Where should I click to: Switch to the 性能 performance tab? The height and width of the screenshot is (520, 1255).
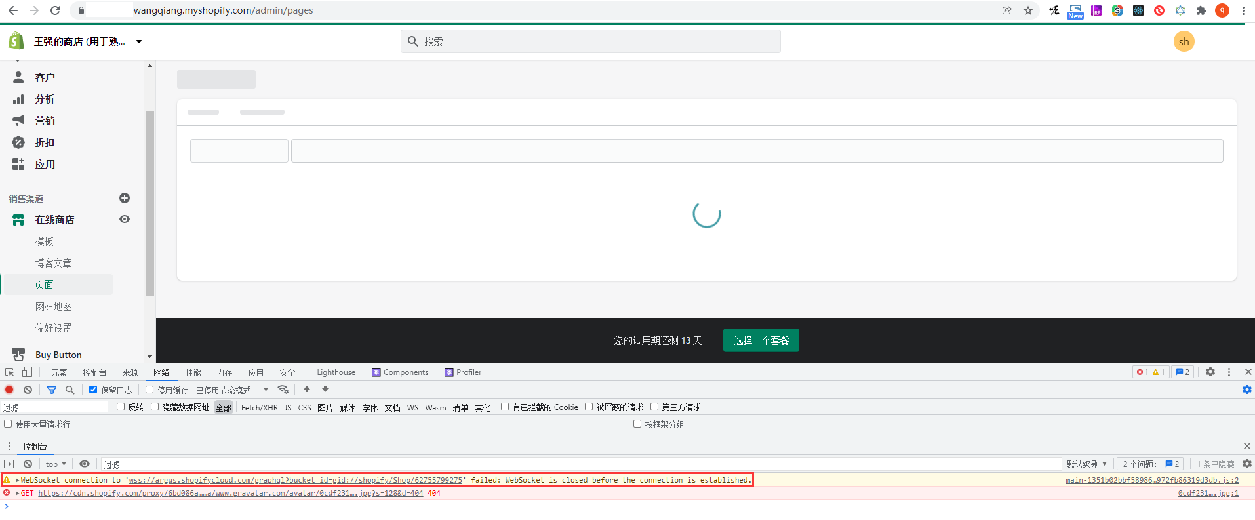[x=193, y=372]
